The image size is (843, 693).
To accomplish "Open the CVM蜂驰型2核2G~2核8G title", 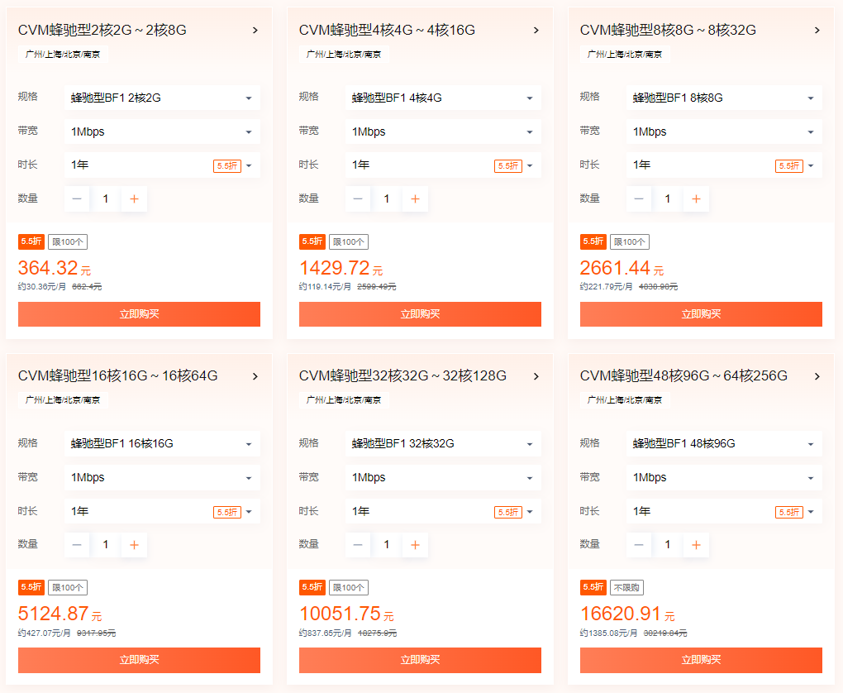I will (102, 30).
